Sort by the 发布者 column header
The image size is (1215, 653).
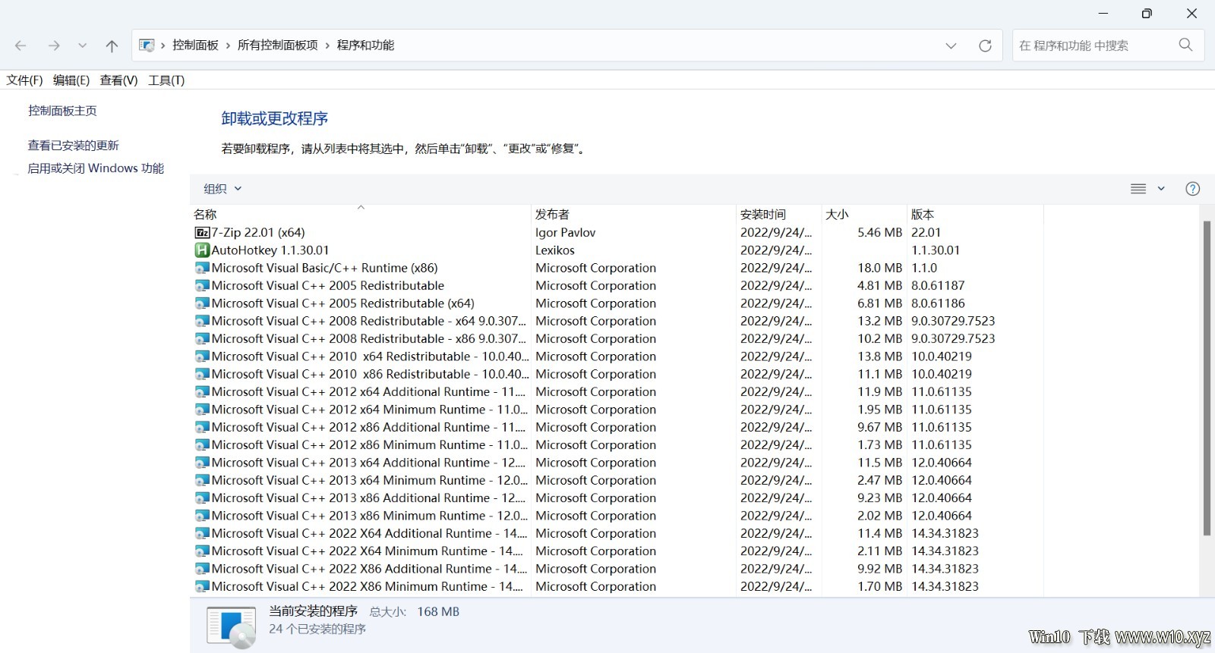click(633, 215)
